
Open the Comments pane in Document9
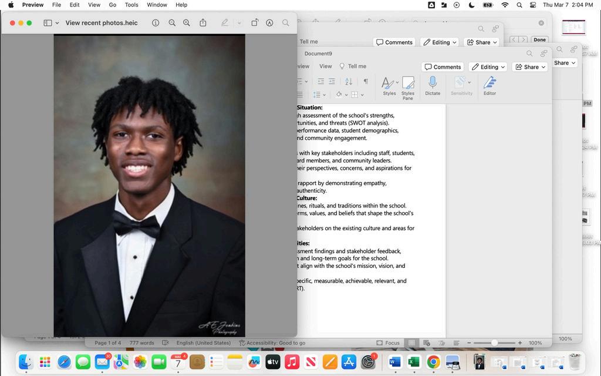click(x=443, y=67)
